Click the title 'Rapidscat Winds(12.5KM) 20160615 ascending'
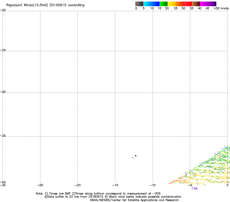 pos(45,5)
